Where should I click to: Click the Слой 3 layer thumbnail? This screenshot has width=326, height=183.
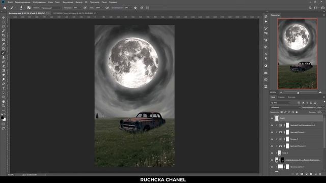pyautogui.click(x=277, y=118)
